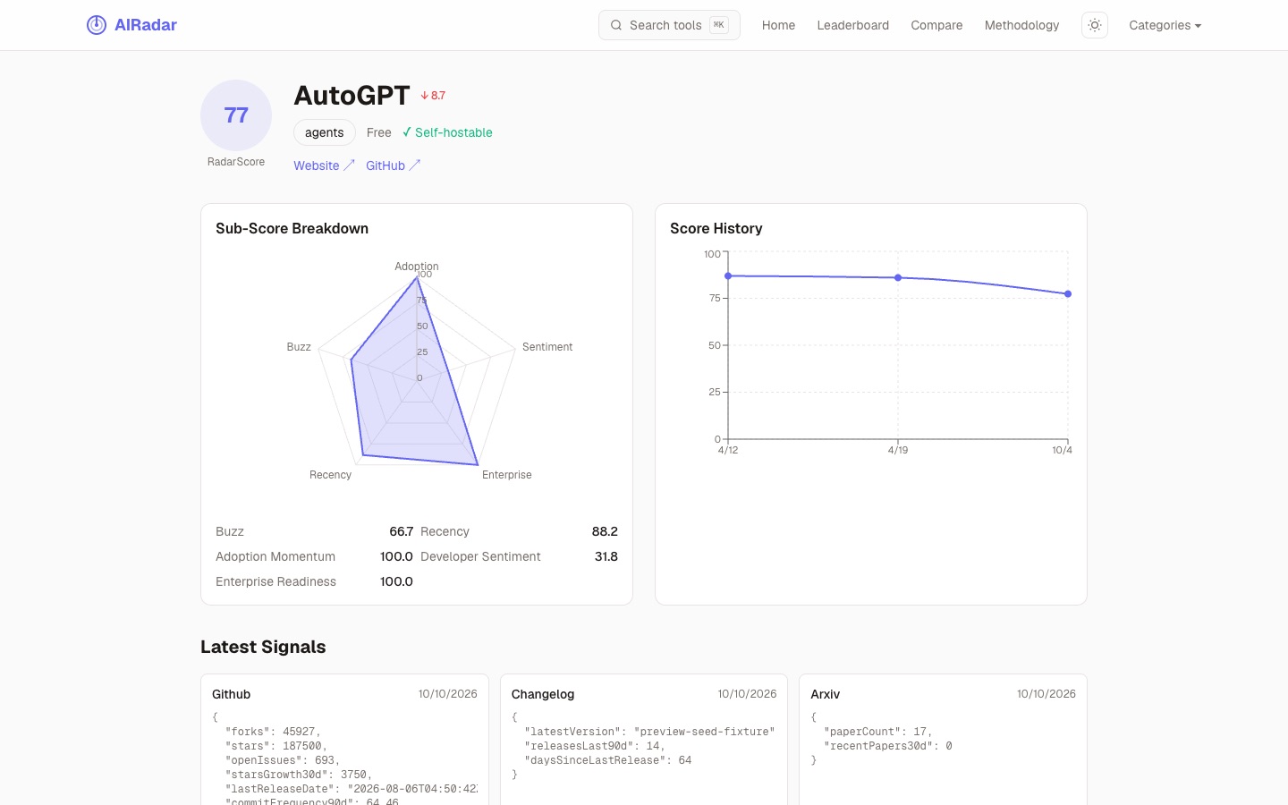Click the Sentiment axis label on radar chart

547,347
